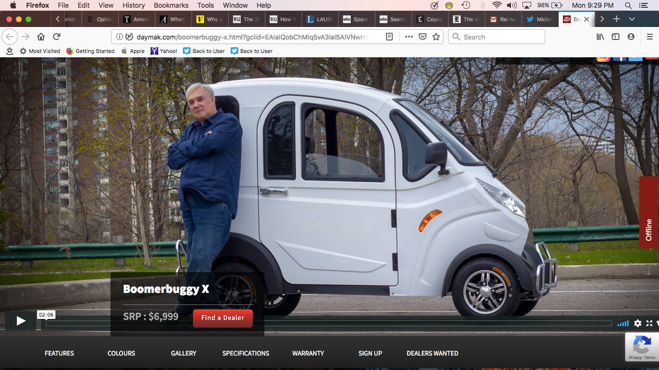Open the Yahoo! bookmark
The width and height of the screenshot is (659, 370).
[164, 51]
